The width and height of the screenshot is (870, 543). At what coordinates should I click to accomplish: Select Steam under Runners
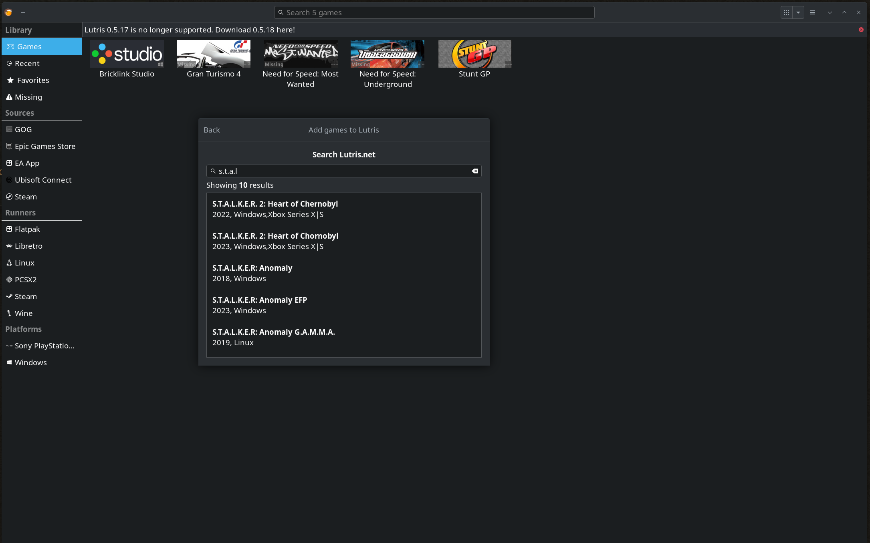(42, 296)
